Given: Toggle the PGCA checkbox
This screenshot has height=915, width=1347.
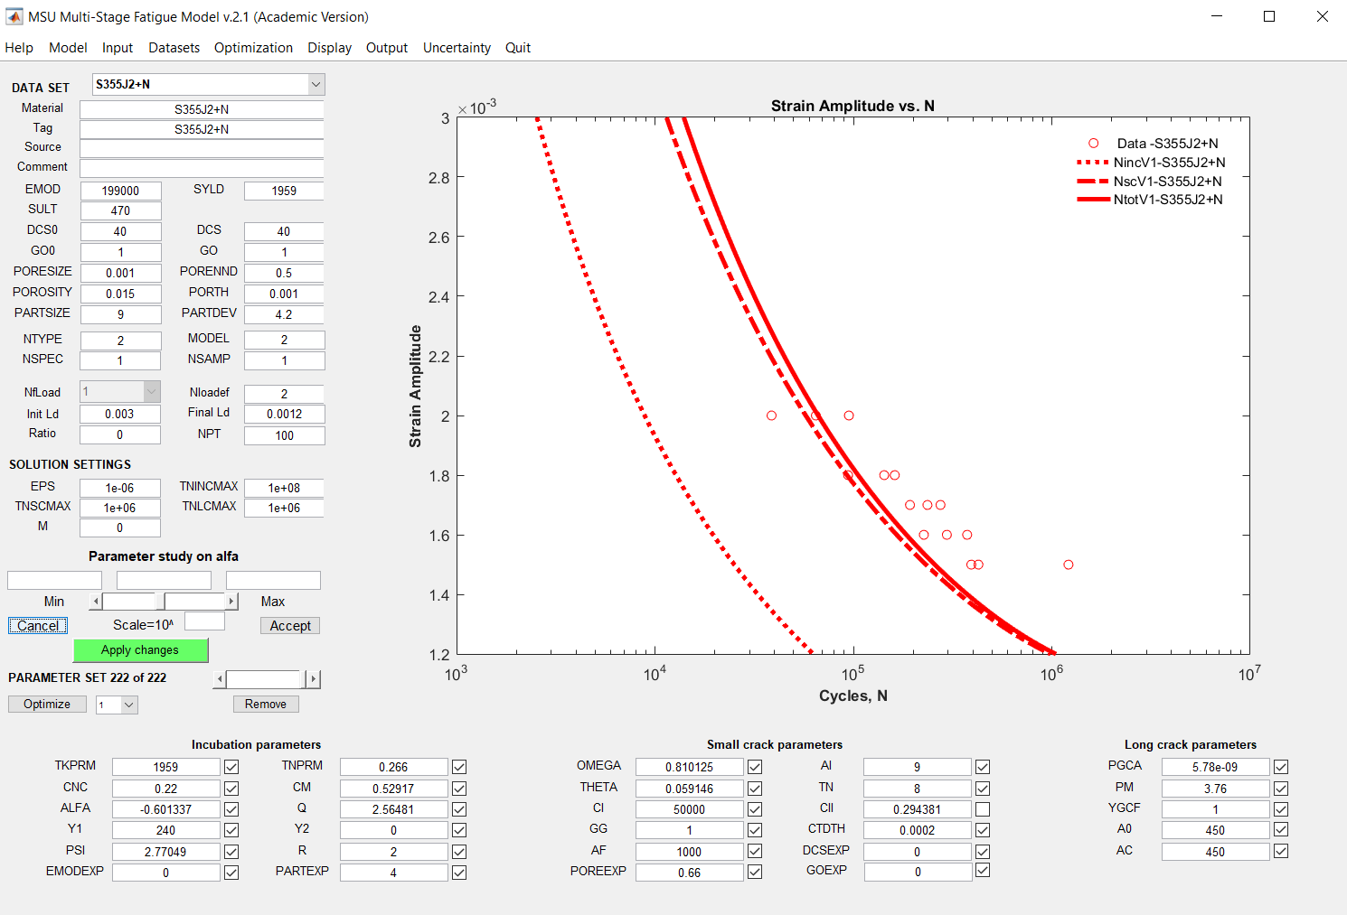Looking at the screenshot, I should (1281, 767).
